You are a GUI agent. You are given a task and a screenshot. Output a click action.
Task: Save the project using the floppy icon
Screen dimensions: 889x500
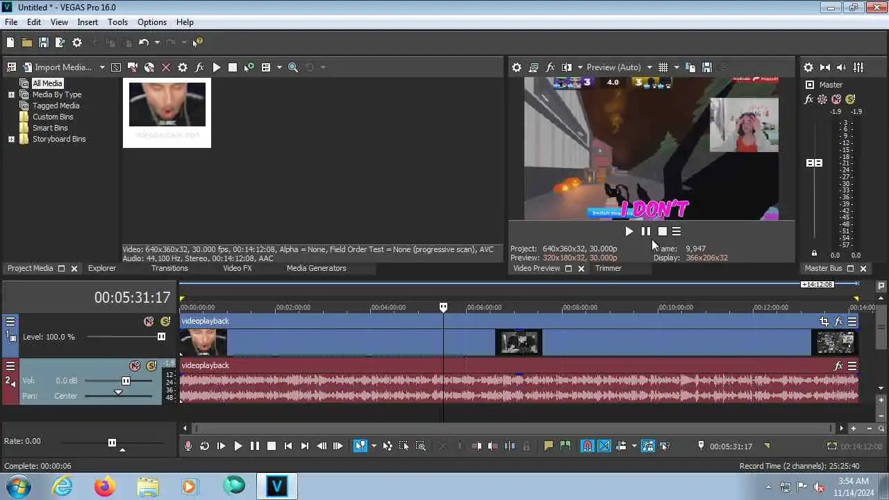coord(43,42)
